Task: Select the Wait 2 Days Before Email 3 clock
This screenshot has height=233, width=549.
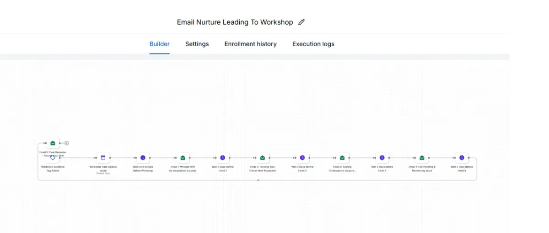Action: [302, 158]
